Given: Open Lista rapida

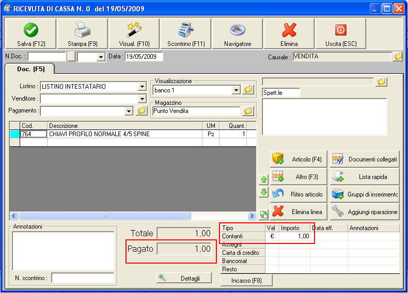Looking at the screenshot, I should pyautogui.click(x=365, y=177).
